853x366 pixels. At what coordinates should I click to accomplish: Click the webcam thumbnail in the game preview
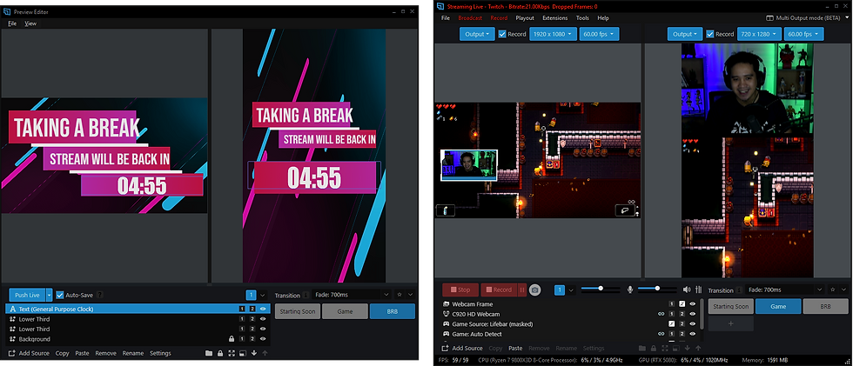coord(469,165)
